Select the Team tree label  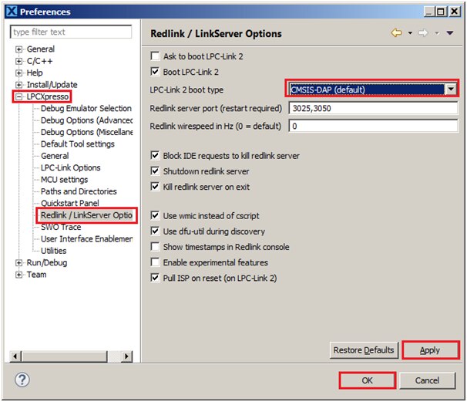click(x=36, y=275)
